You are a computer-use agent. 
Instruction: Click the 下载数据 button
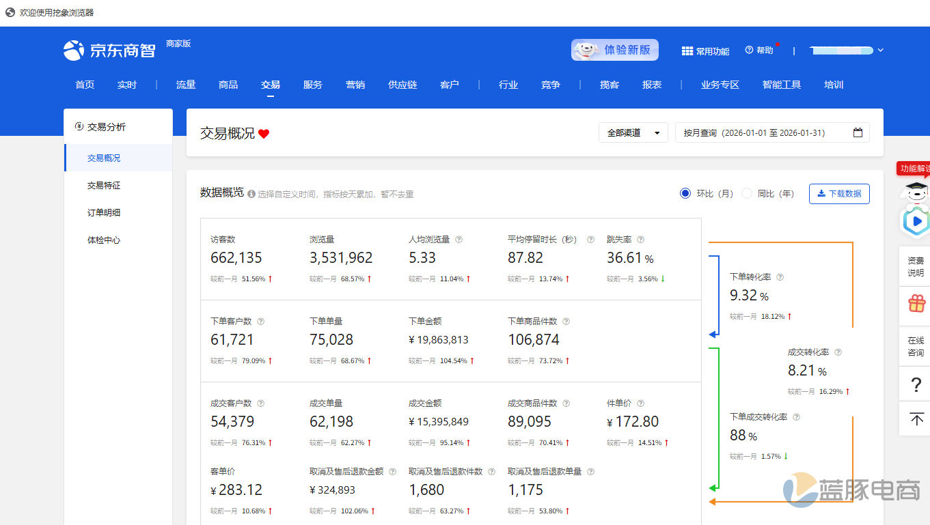point(839,194)
